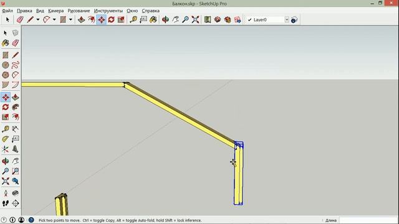Open the arrow beside top toolbar rectangle

pos(70,19)
